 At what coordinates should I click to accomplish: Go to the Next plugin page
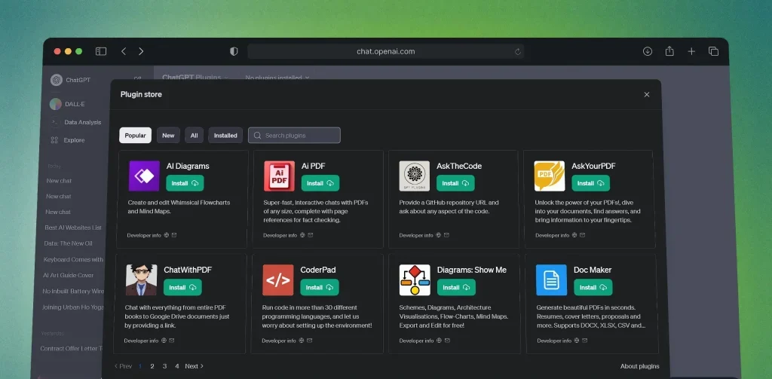click(194, 366)
